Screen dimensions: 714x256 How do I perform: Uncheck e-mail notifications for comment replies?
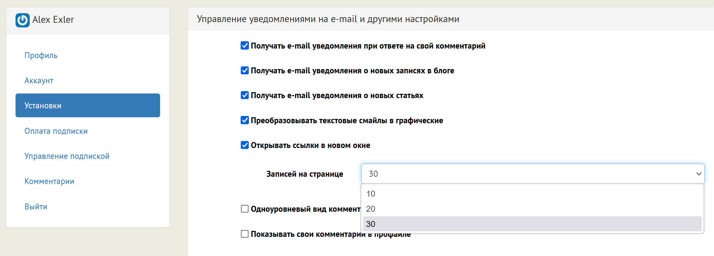[245, 46]
